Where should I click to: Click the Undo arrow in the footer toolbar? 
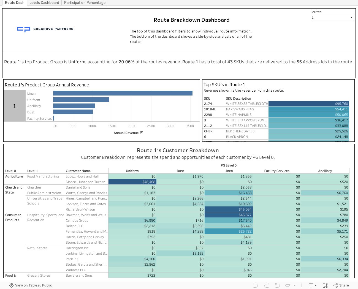click(256, 285)
